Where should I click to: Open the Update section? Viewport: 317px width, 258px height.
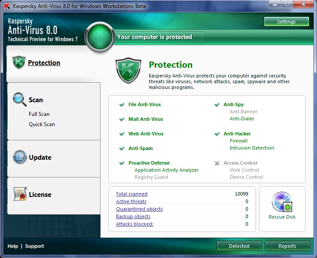tap(40, 158)
